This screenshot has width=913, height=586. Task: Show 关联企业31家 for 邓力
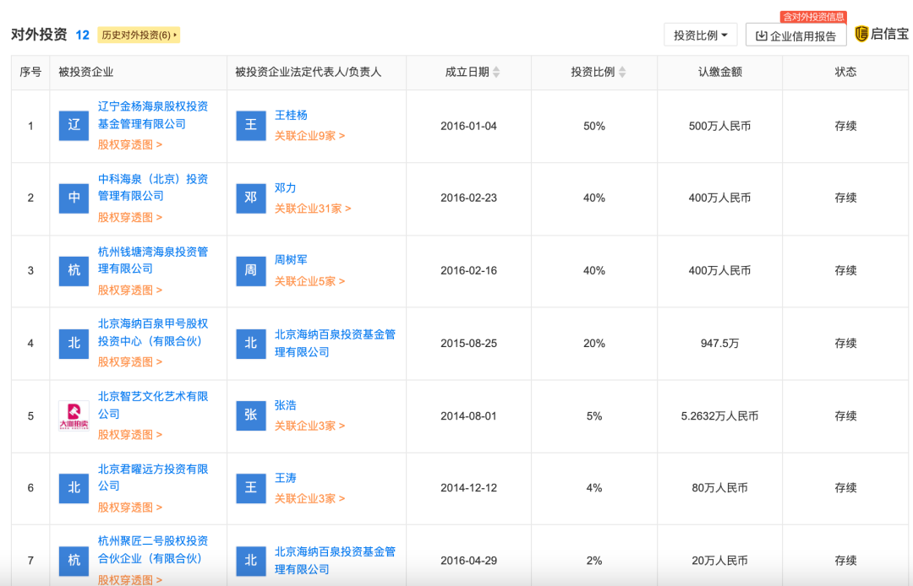[313, 209]
